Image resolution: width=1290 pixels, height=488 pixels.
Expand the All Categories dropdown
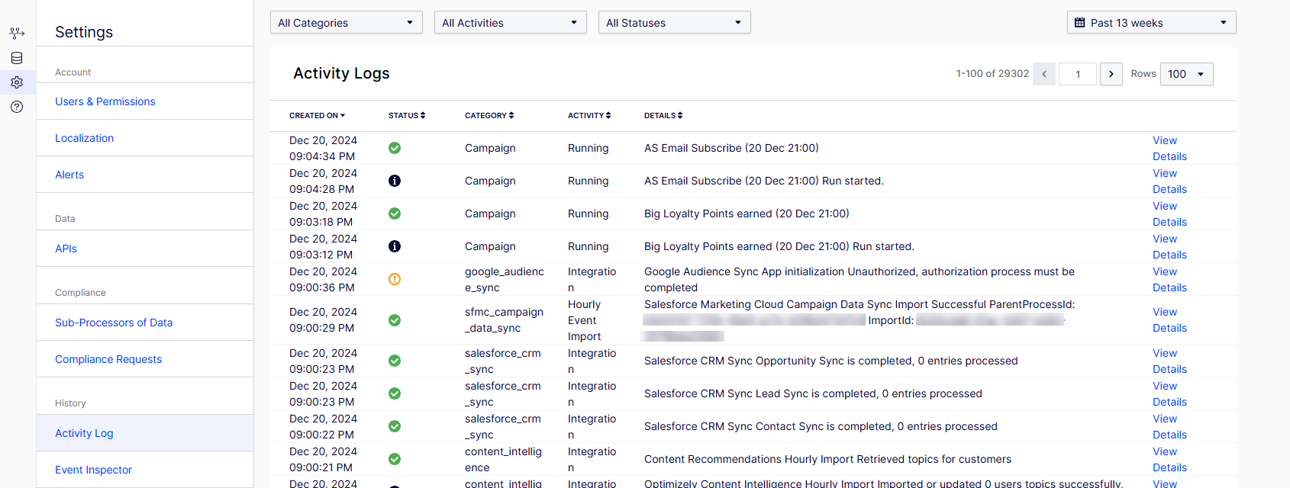(x=346, y=23)
